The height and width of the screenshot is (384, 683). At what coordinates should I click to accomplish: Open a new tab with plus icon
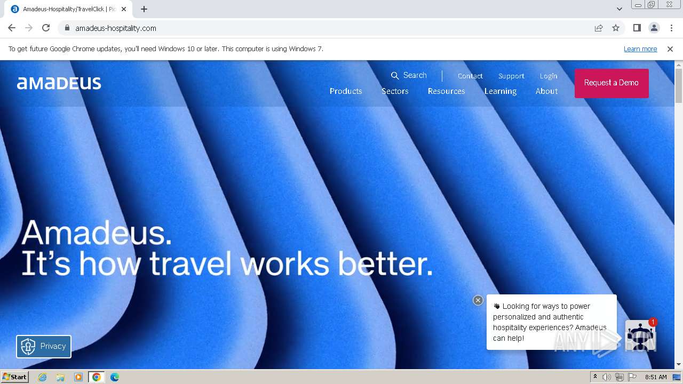(144, 9)
